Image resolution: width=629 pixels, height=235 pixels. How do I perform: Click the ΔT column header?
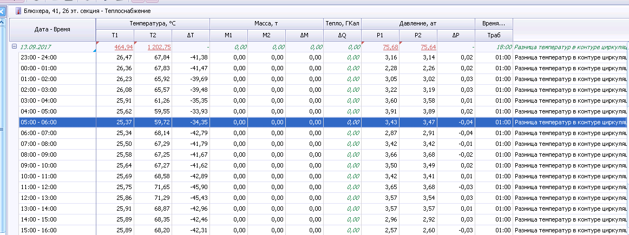pos(191,36)
